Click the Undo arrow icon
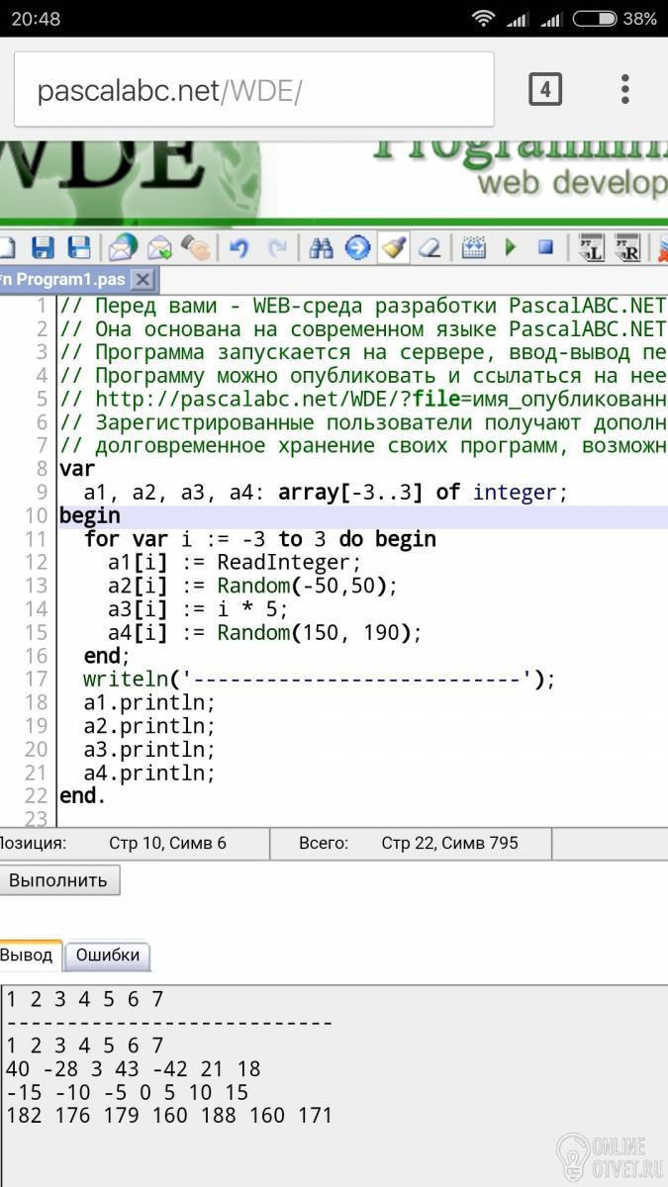668x1187 pixels. [239, 247]
